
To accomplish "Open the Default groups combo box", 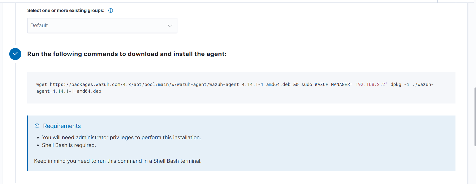I will pyautogui.click(x=98, y=25).
